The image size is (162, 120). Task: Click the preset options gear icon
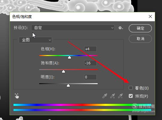(x=121, y=28)
